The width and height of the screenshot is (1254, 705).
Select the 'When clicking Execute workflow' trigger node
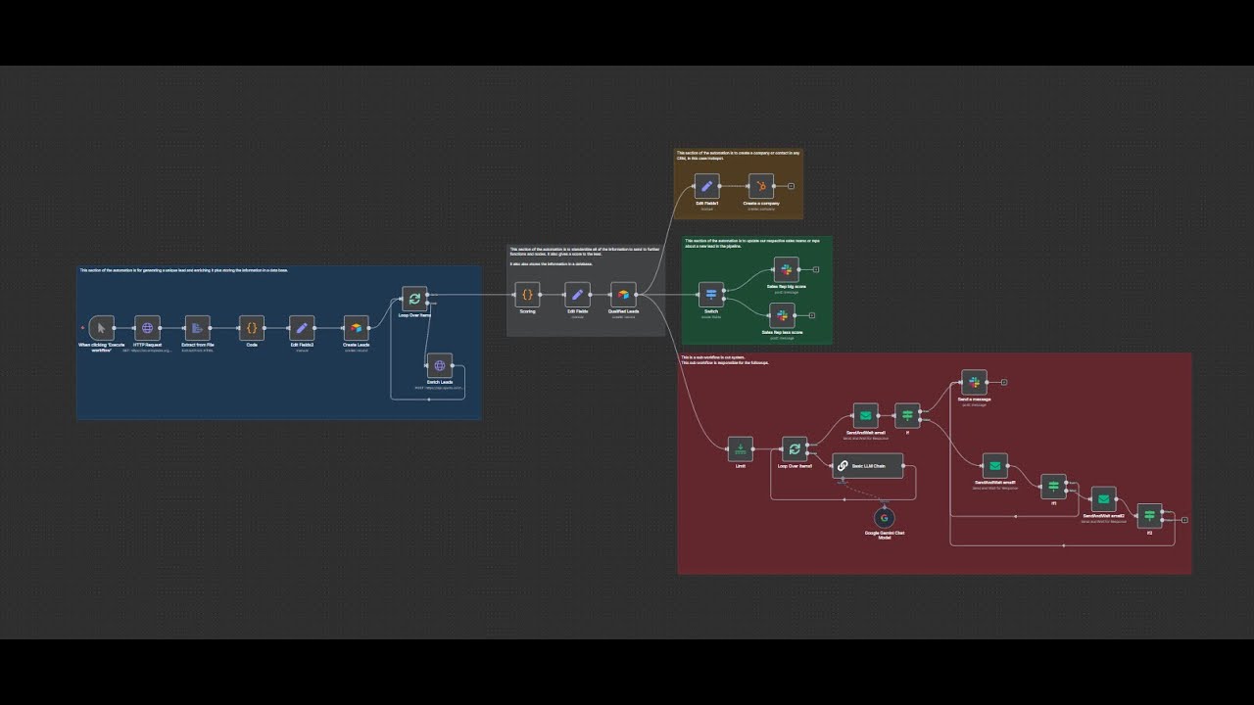pyautogui.click(x=102, y=328)
